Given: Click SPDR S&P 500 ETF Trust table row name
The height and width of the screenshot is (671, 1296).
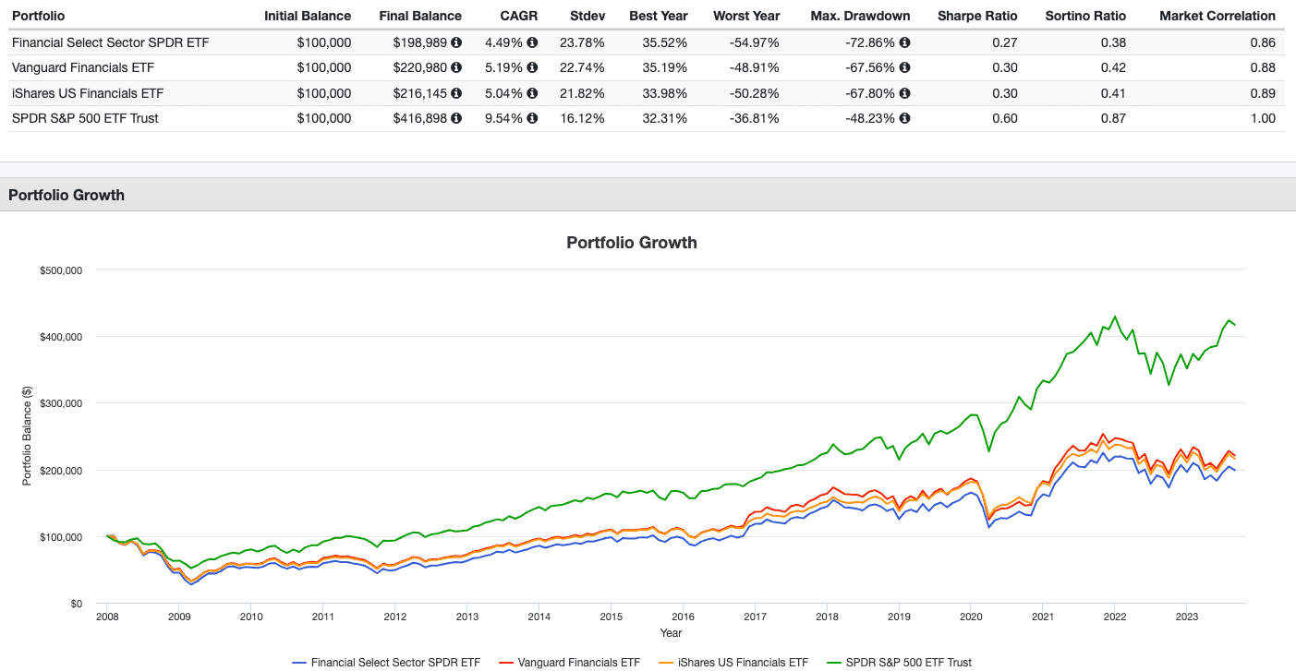Looking at the screenshot, I should [85, 118].
